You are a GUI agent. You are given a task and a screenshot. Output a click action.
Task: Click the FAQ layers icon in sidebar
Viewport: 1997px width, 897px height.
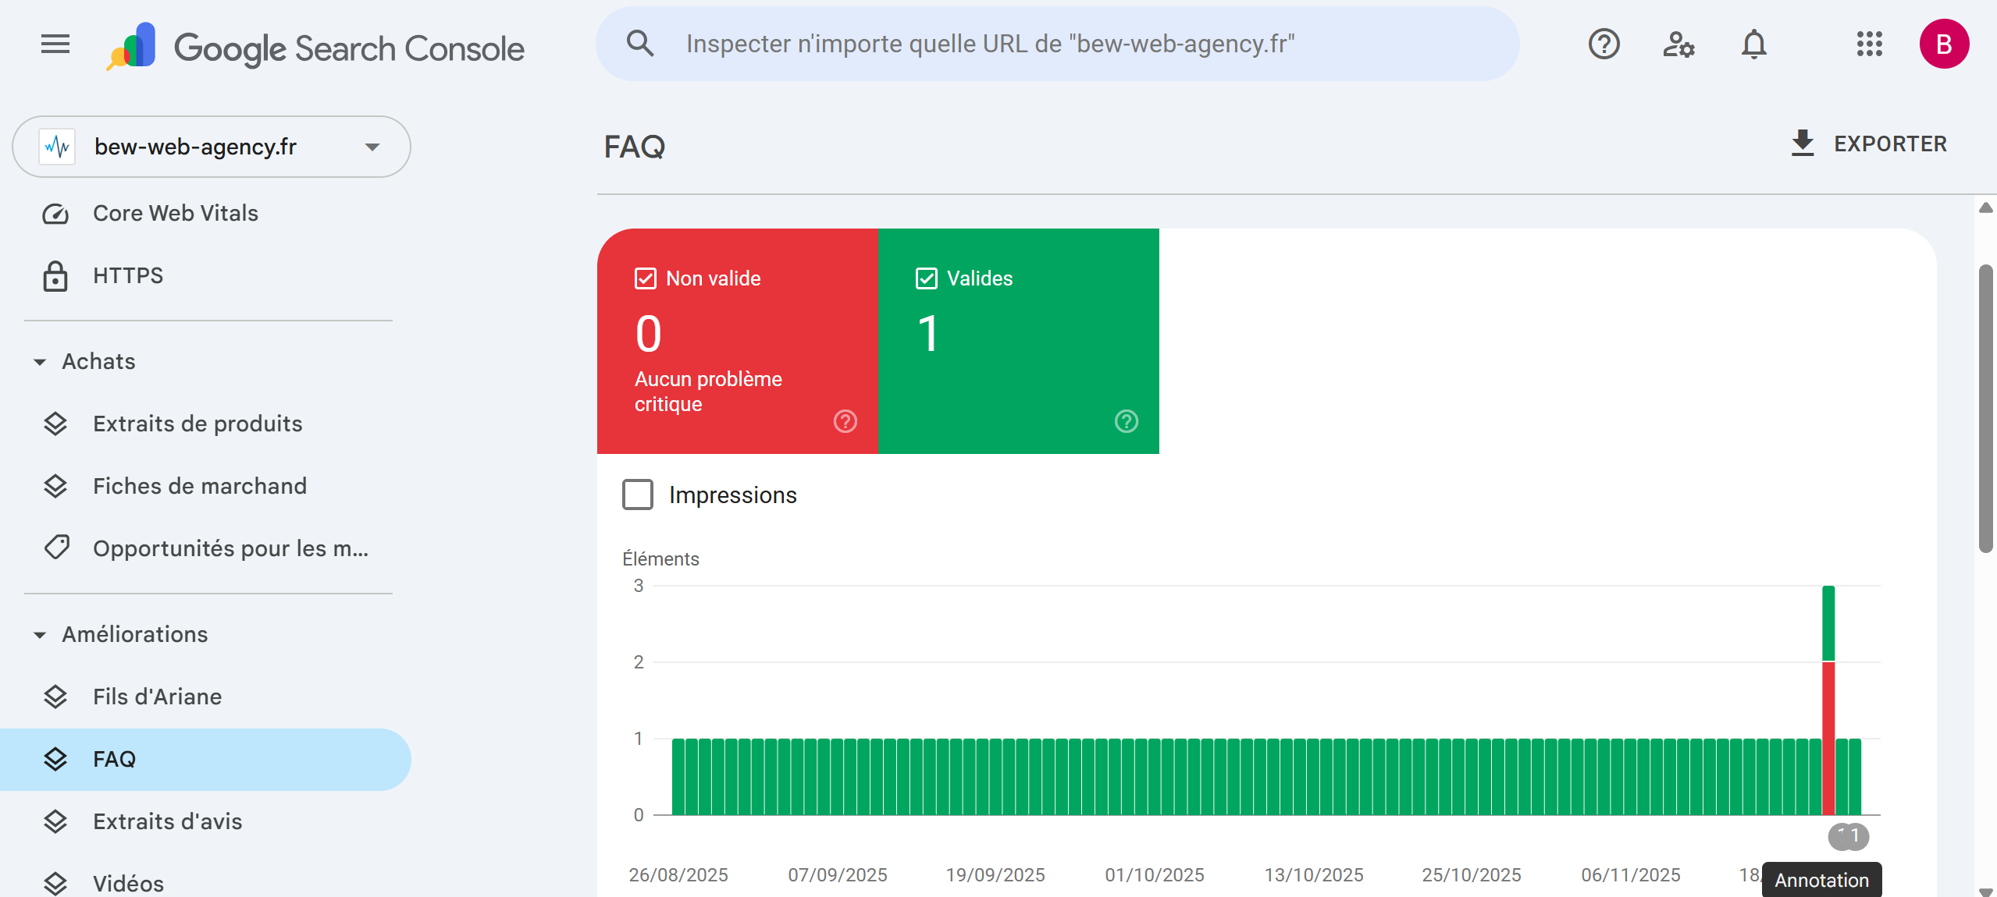coord(55,760)
